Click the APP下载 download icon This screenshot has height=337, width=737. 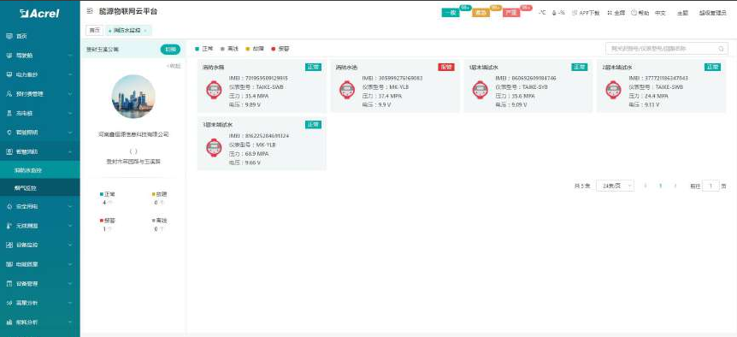click(x=575, y=13)
